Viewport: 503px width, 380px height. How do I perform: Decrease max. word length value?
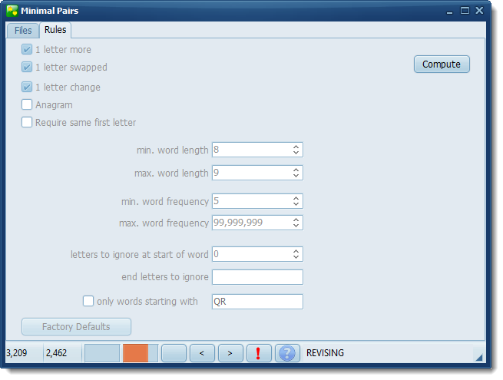[296, 176]
